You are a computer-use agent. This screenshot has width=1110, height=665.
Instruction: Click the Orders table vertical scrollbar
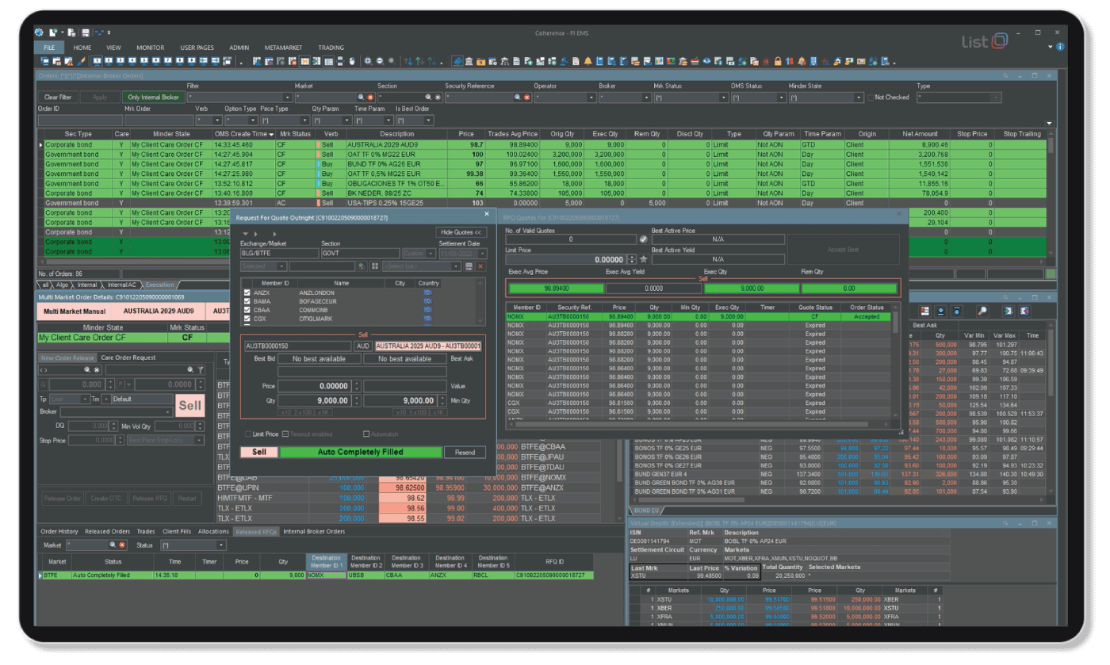point(1051,194)
